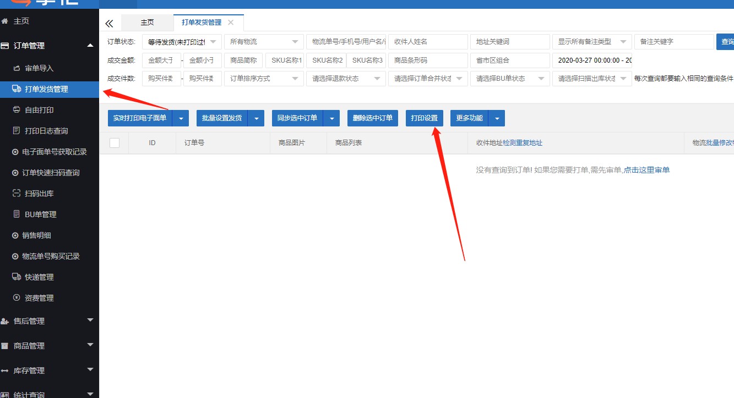The image size is (734, 398).
Task: Click the 审单导入 import icon
Action: (x=17, y=68)
